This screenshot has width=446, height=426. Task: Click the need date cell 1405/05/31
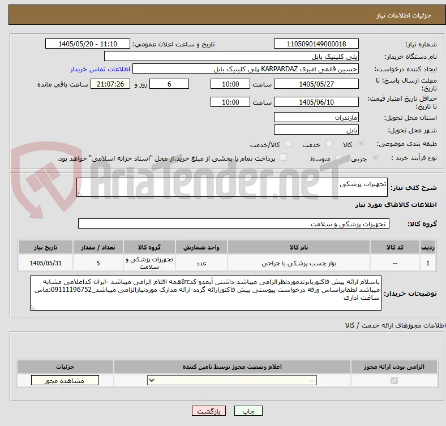(x=45, y=263)
